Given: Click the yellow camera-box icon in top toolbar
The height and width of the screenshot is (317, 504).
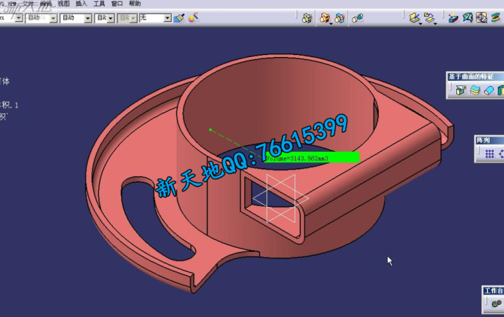Looking at the screenshot, I should coord(307,18).
